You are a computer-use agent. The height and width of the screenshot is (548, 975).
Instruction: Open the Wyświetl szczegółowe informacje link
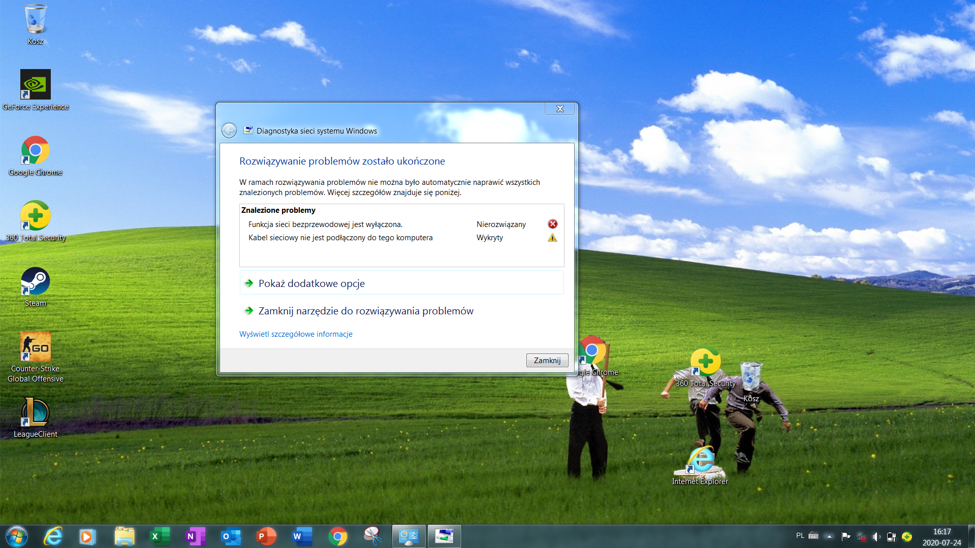pyautogui.click(x=296, y=334)
